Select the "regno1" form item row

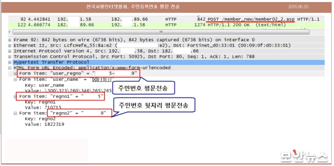[x=61, y=96]
